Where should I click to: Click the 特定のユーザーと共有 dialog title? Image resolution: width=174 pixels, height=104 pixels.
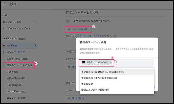click(x=93, y=42)
